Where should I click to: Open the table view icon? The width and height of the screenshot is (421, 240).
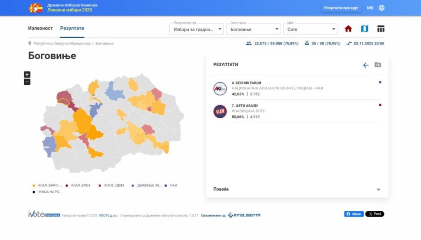[x=381, y=29]
